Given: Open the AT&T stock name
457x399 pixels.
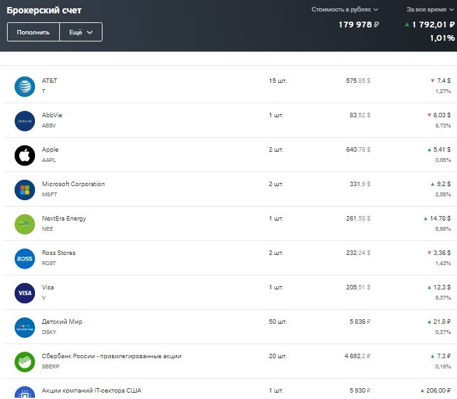Looking at the screenshot, I should [x=50, y=81].
